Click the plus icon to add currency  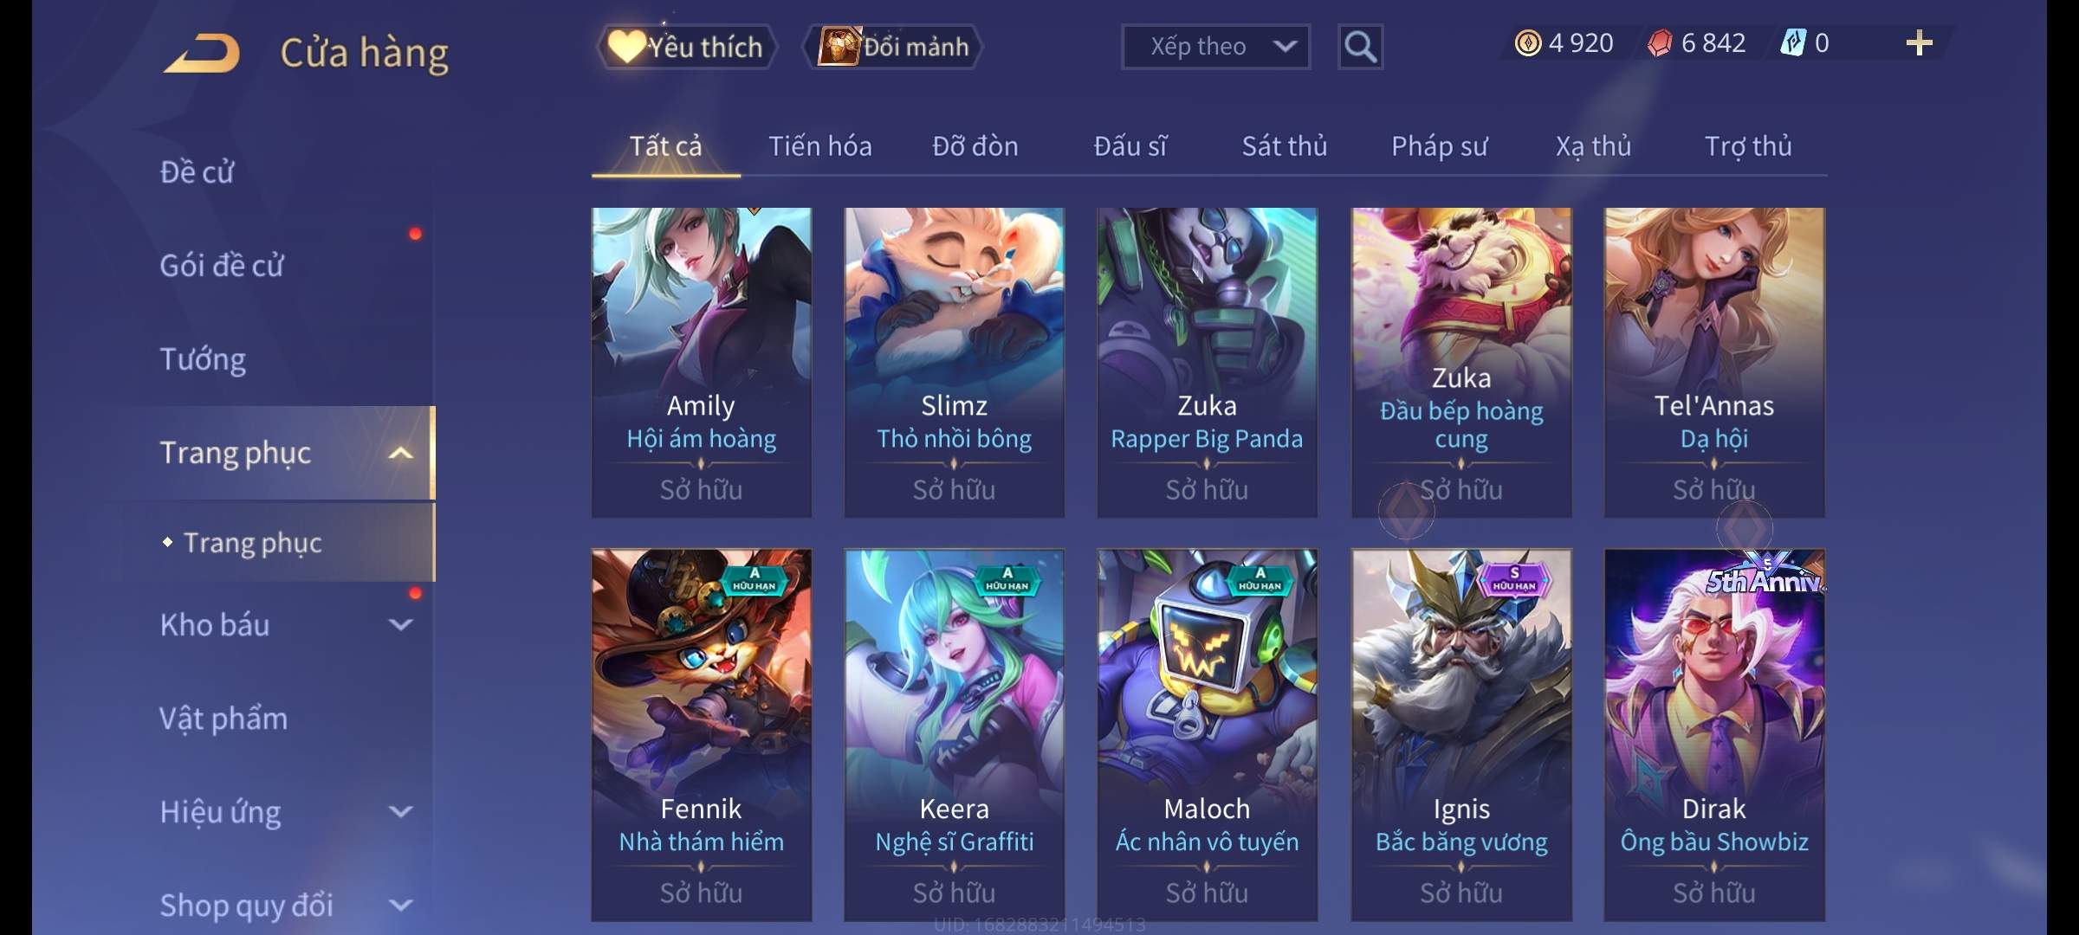click(x=1920, y=42)
